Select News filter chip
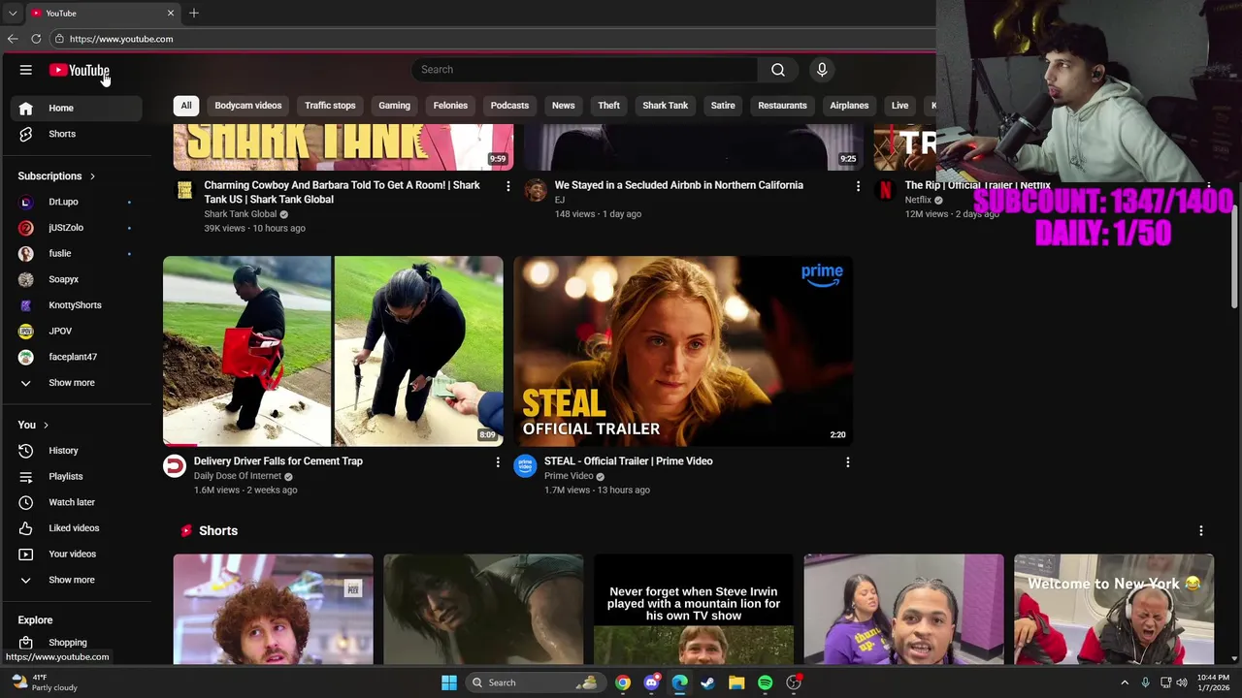 (x=564, y=106)
